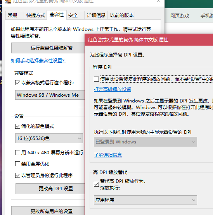Click the 设置 group label
The width and height of the screenshot is (213, 215).
[x=19, y=116]
